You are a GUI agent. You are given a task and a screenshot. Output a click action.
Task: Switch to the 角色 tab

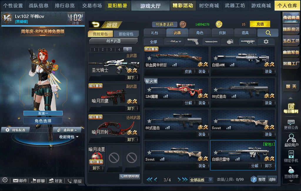[200, 33]
